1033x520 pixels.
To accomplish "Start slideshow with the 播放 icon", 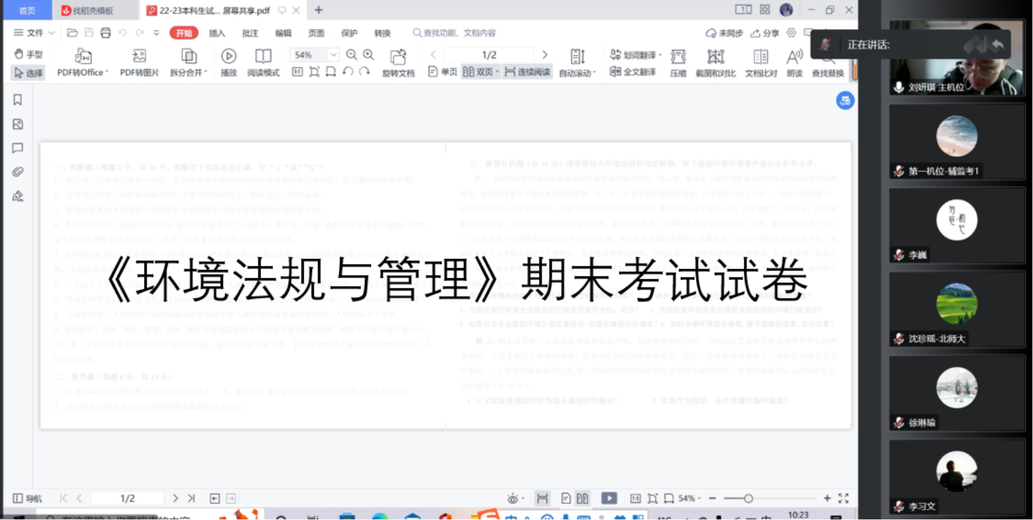I will (228, 57).
